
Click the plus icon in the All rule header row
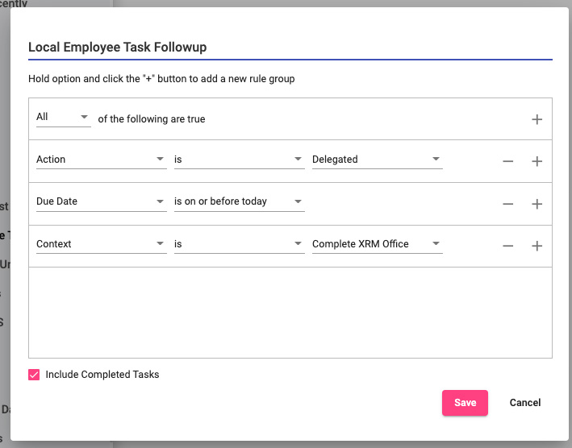click(x=537, y=119)
